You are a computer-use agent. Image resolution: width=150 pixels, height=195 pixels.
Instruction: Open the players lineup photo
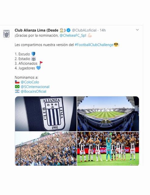tap(108, 149)
